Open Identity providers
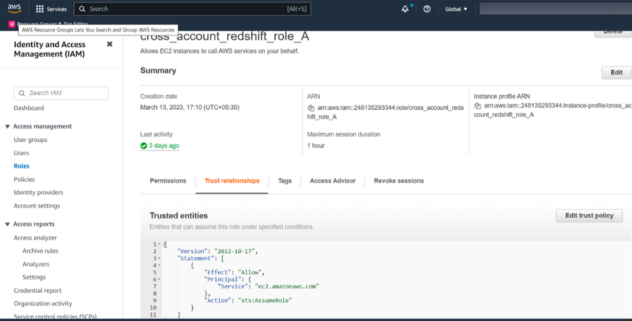The height and width of the screenshot is (321, 632). coord(38,193)
